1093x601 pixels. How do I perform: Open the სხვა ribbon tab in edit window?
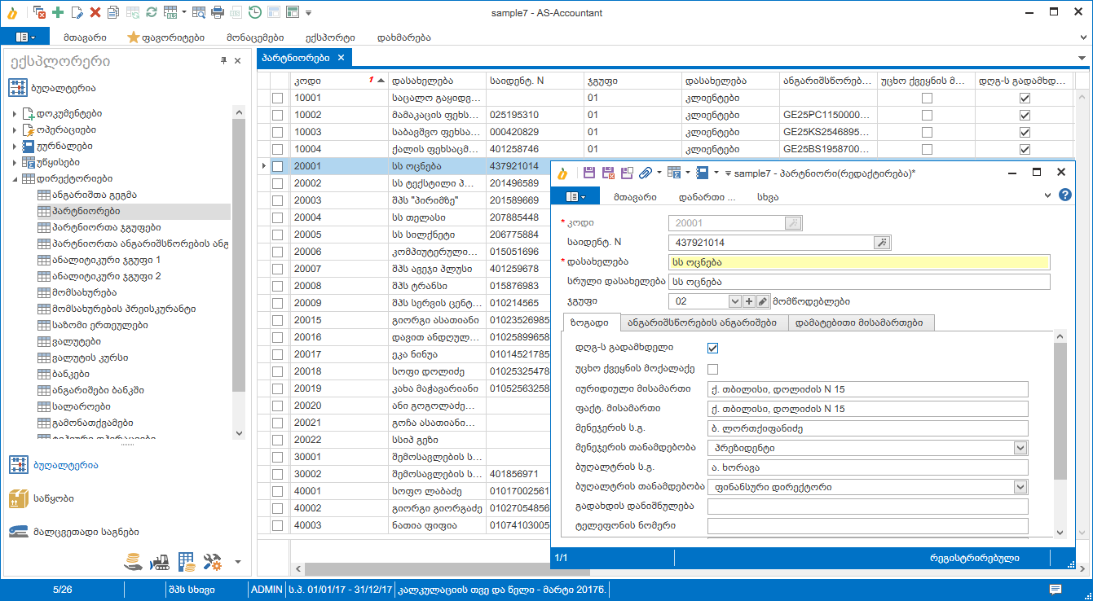(x=767, y=196)
